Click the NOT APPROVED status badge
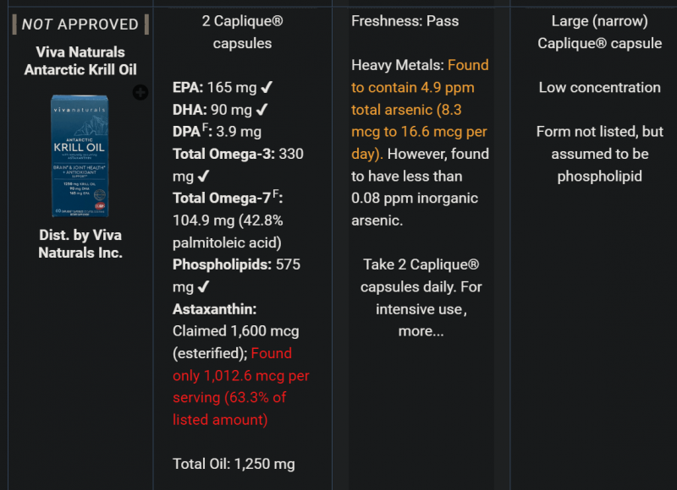Screen dimensions: 677x490 coord(80,24)
